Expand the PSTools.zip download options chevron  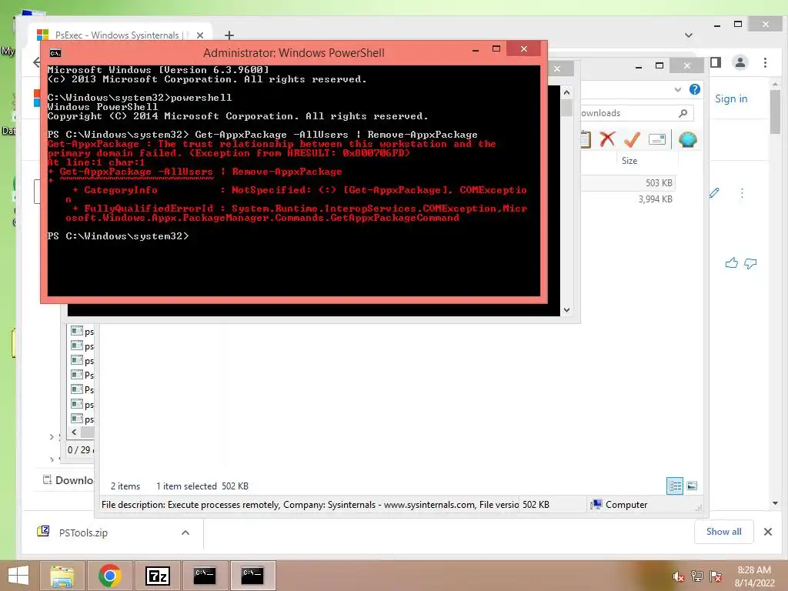[x=185, y=533]
